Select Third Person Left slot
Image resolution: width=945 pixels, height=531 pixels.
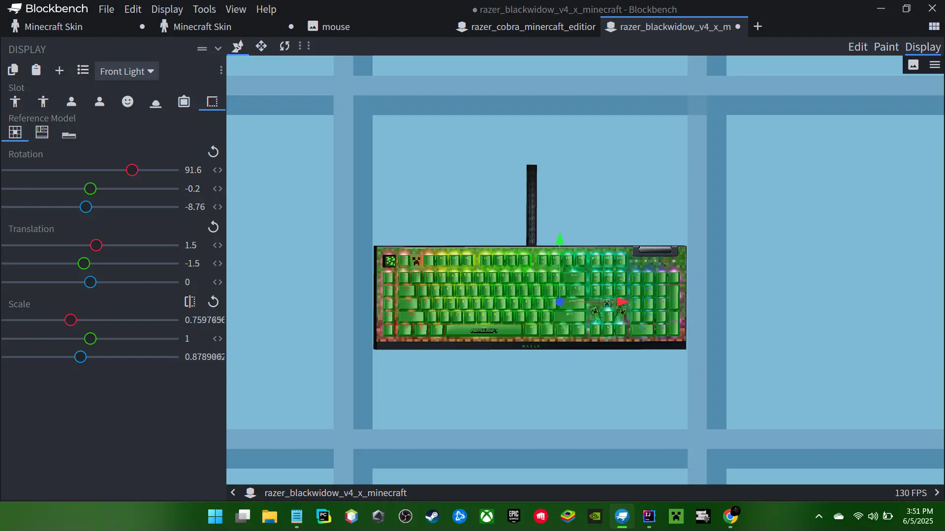pyautogui.click(x=43, y=102)
